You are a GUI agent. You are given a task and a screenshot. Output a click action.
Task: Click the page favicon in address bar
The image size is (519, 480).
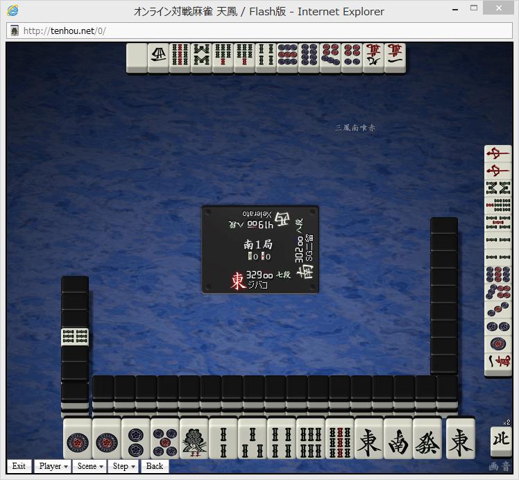coord(15,31)
